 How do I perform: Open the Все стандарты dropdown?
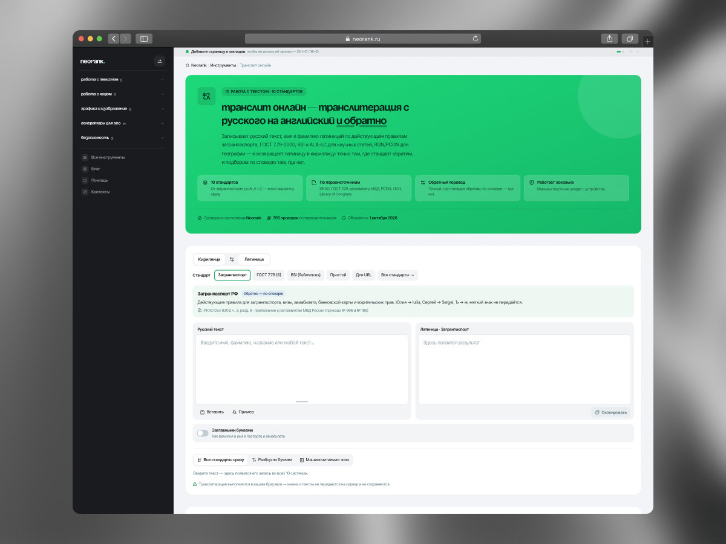pos(397,275)
